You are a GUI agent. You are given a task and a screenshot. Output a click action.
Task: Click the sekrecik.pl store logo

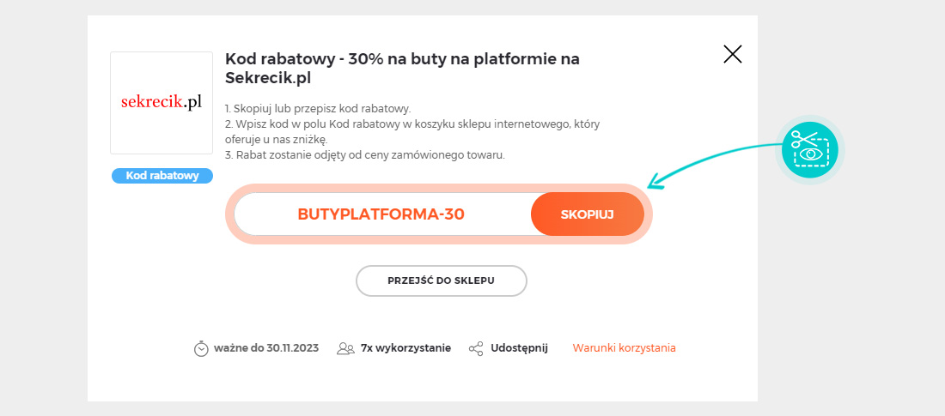pos(162,103)
